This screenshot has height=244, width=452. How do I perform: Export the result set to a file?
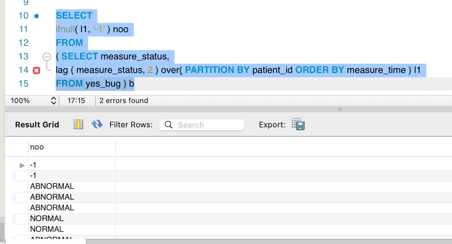pos(298,124)
